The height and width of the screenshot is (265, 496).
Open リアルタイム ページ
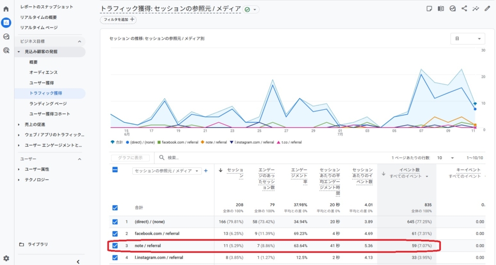pyautogui.click(x=39, y=28)
